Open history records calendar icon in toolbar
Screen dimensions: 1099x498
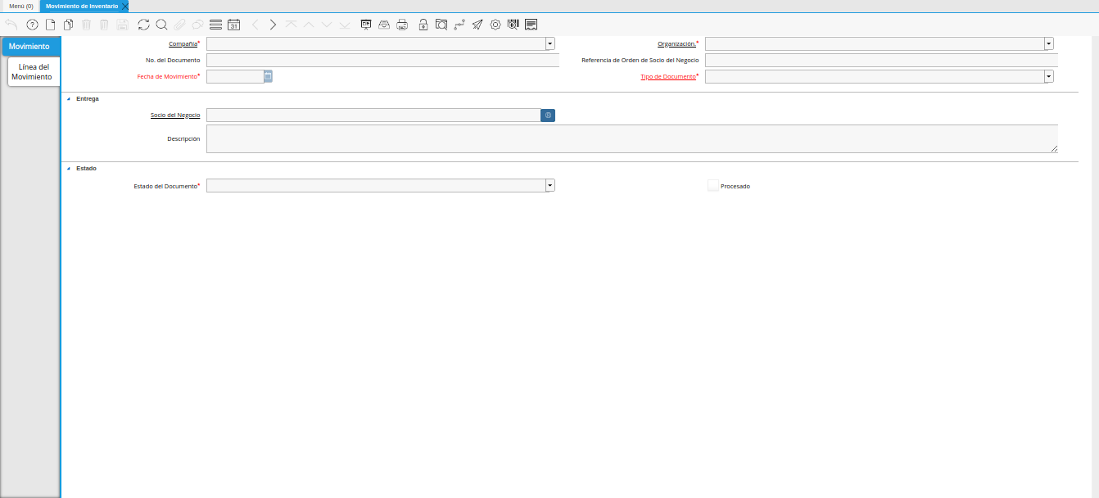[x=233, y=25]
